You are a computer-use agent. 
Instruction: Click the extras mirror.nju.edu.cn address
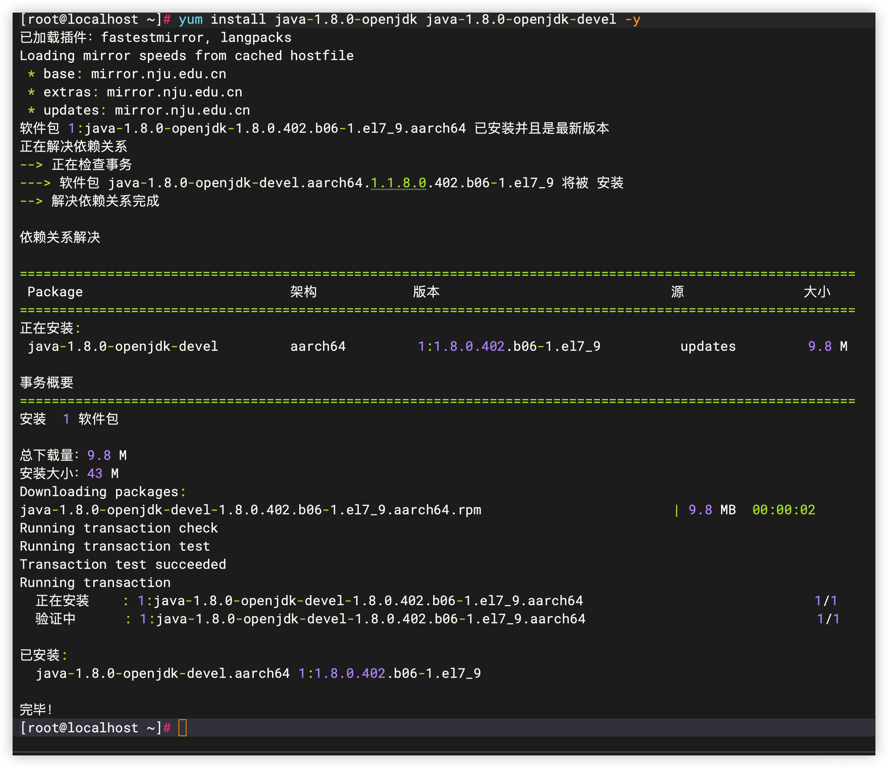point(174,92)
